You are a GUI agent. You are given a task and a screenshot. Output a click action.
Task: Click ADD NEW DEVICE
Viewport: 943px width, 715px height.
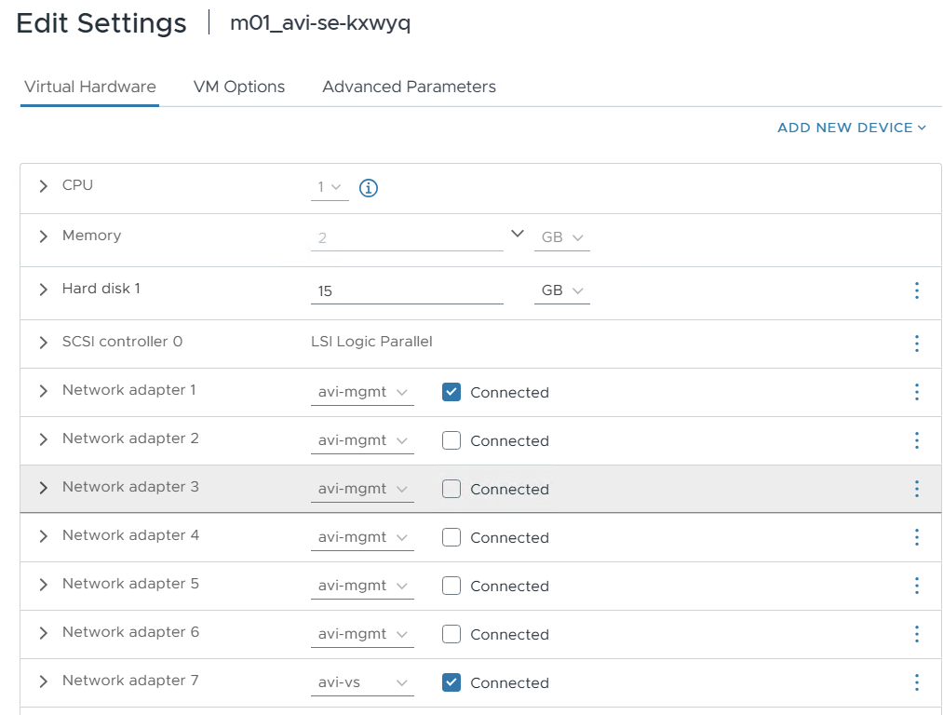pyautogui.click(x=851, y=128)
